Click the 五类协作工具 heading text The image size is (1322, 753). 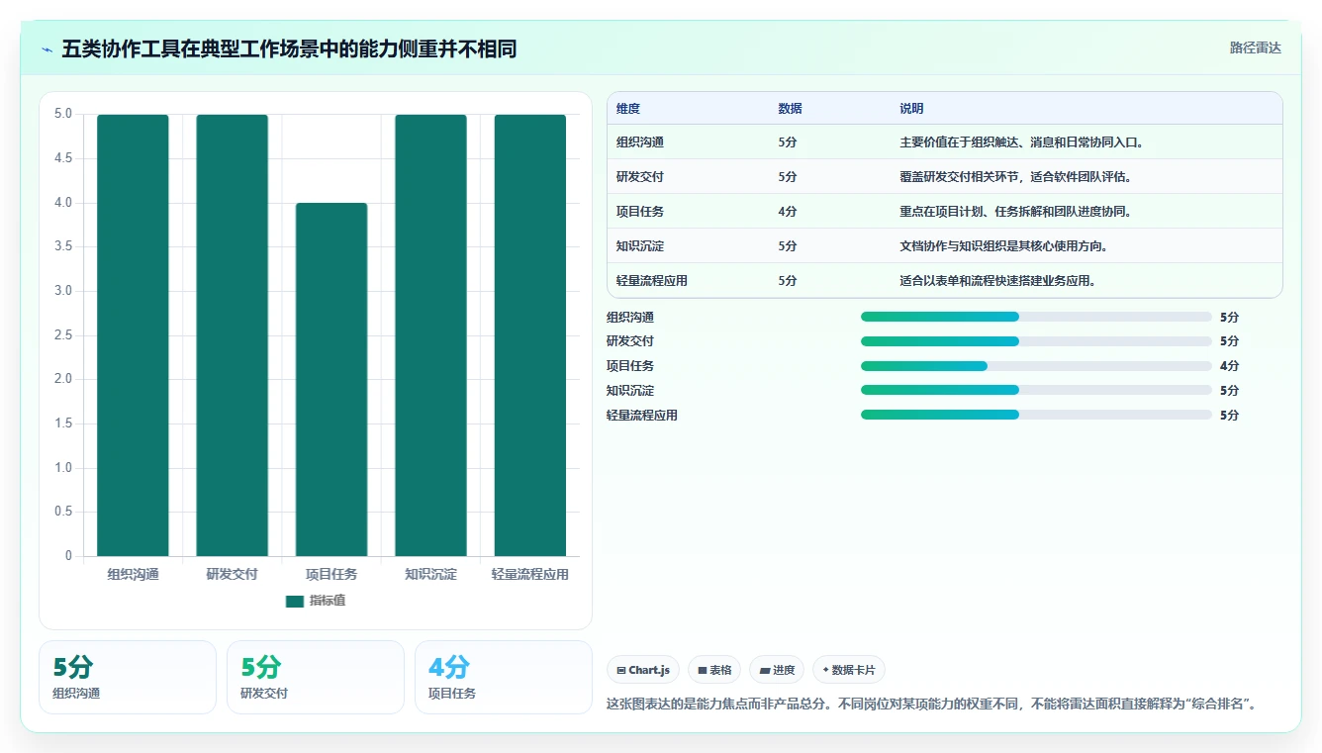pyautogui.click(x=289, y=48)
